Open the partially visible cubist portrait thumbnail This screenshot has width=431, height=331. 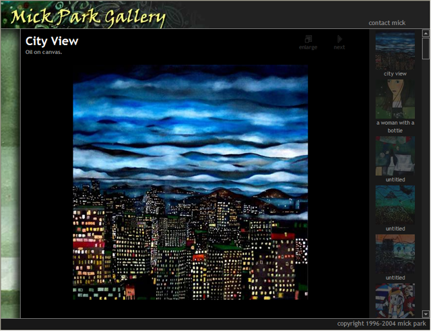[x=395, y=301]
